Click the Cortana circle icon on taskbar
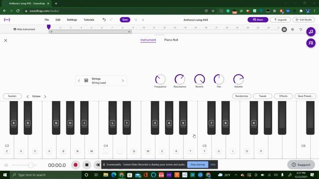The width and height of the screenshot is (319, 179). (x=86, y=175)
